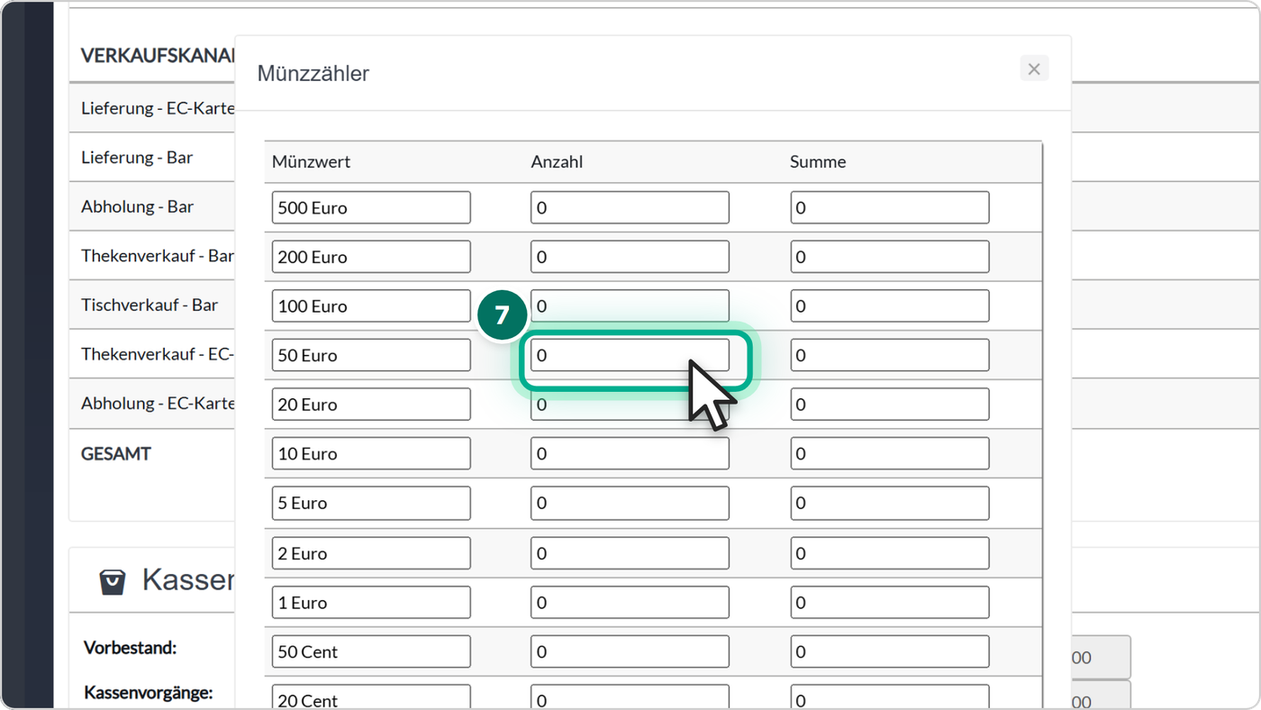Screen dimensions: 1261x710
Task: Click the Anzahl field for 1 Euro
Action: click(630, 603)
